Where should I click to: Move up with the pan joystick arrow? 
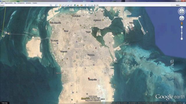(182, 17)
